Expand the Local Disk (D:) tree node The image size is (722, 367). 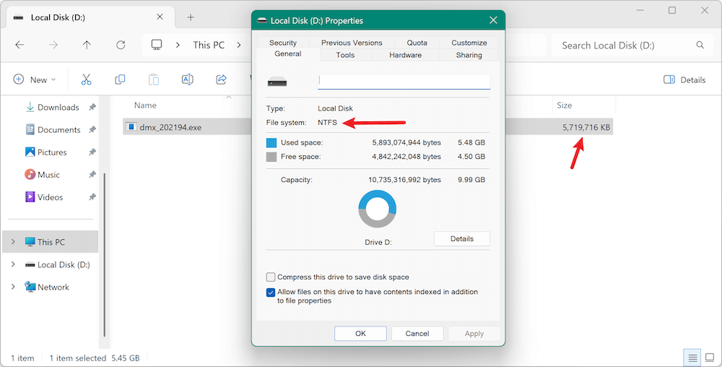[13, 264]
